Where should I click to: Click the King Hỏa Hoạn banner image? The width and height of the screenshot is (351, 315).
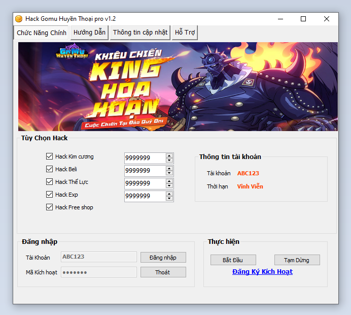pos(178,86)
